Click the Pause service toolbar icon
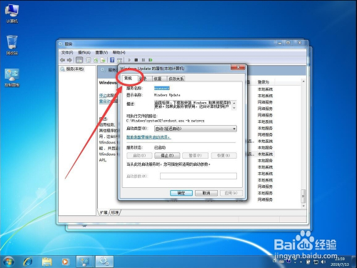The image size is (357, 268). [143, 60]
